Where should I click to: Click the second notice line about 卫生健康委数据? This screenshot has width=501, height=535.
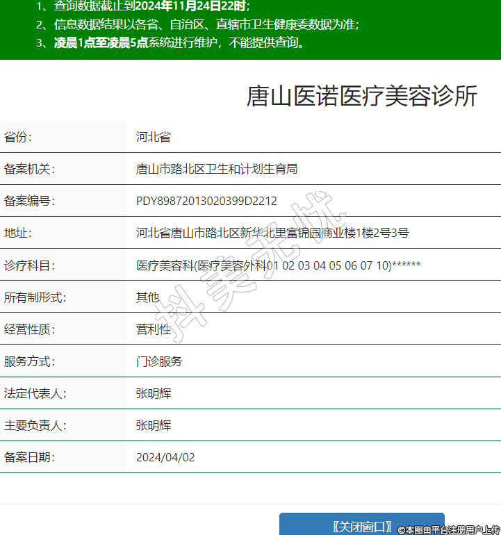tap(206, 25)
